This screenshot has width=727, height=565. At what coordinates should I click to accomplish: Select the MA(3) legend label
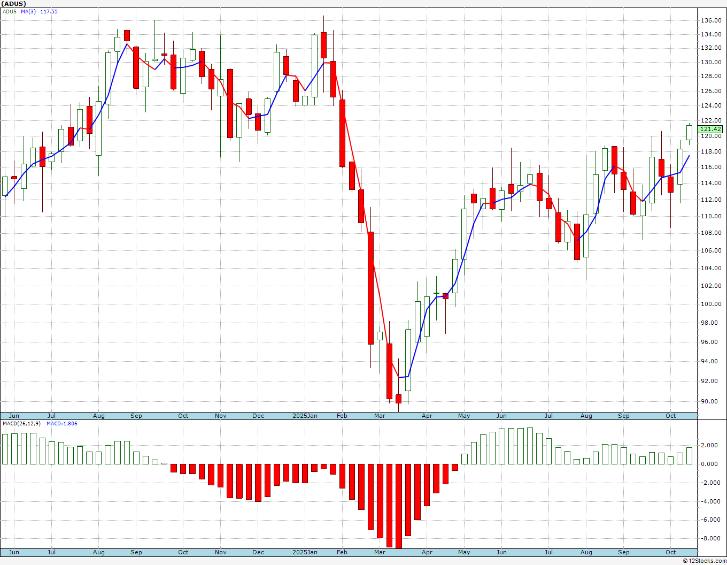(x=29, y=11)
